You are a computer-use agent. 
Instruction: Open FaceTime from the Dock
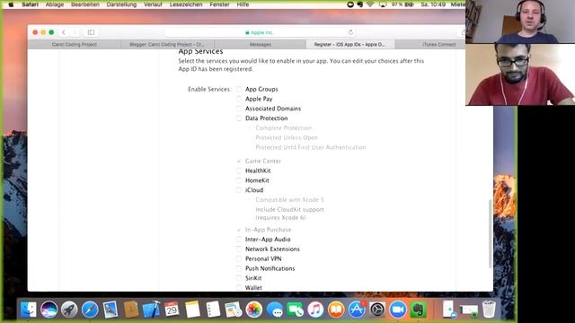(x=296, y=310)
